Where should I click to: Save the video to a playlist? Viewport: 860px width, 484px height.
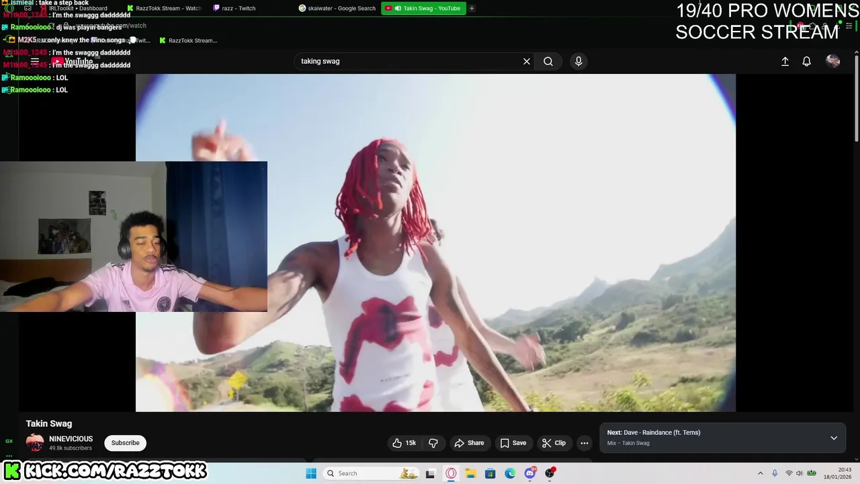[513, 443]
